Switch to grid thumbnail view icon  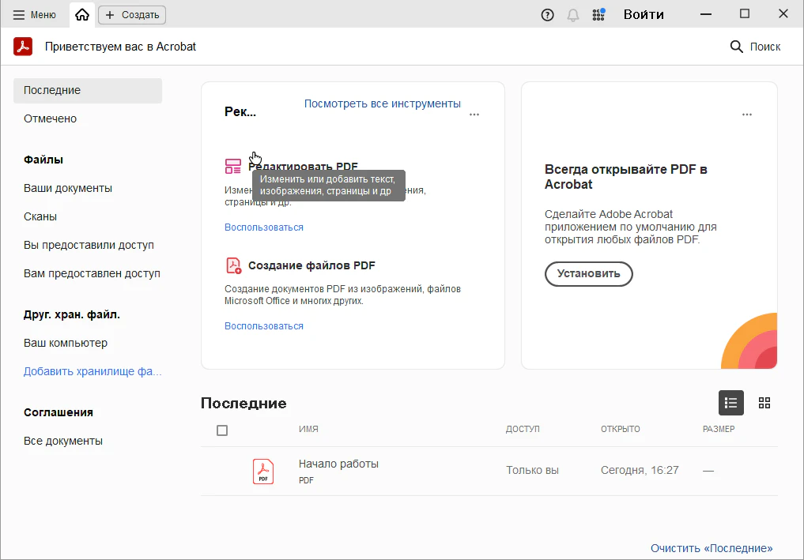click(x=764, y=403)
